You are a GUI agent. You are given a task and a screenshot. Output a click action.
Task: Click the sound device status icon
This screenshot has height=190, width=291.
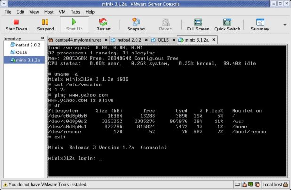click(x=257, y=184)
